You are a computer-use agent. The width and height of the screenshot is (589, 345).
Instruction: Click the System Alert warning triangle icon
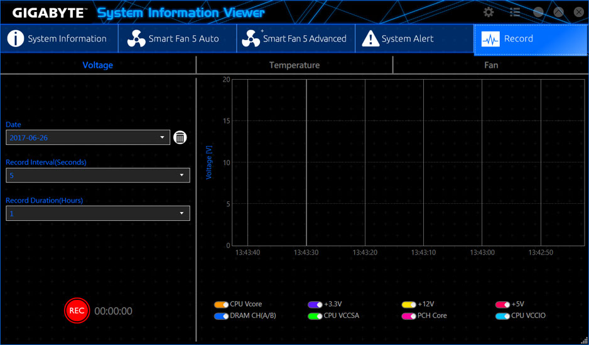point(370,39)
